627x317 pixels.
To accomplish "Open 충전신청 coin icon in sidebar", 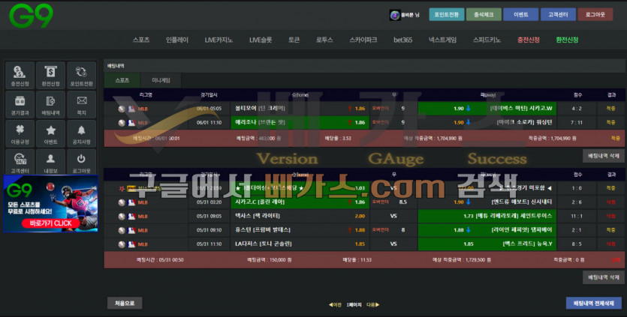I will click(x=20, y=75).
